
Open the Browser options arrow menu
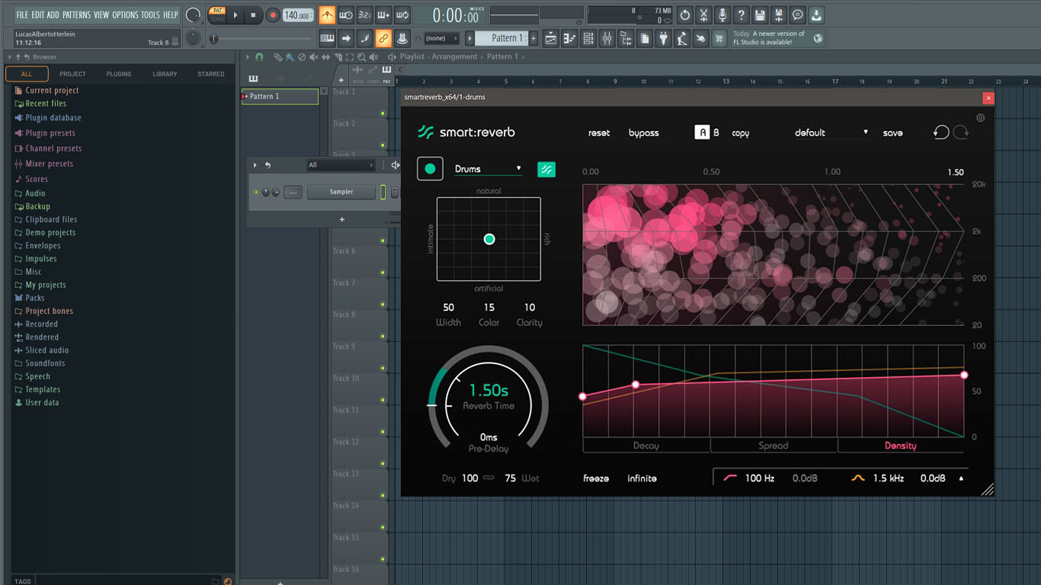click(10, 57)
